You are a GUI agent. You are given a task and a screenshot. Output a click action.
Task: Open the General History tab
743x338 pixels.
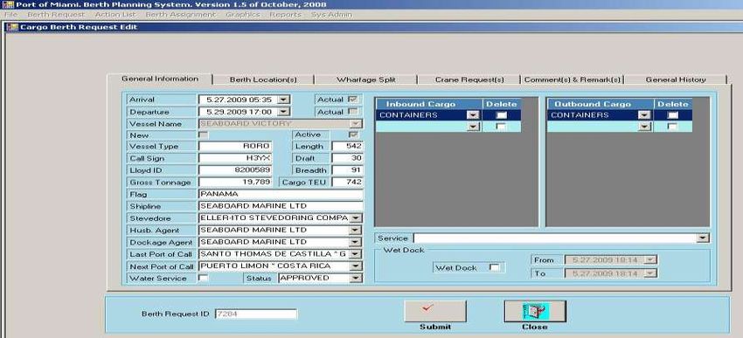[675, 79]
